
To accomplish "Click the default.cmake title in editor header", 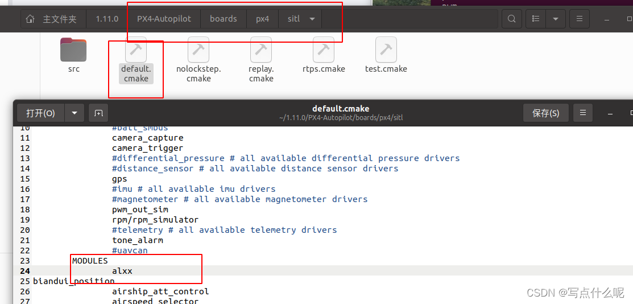I will (341, 109).
